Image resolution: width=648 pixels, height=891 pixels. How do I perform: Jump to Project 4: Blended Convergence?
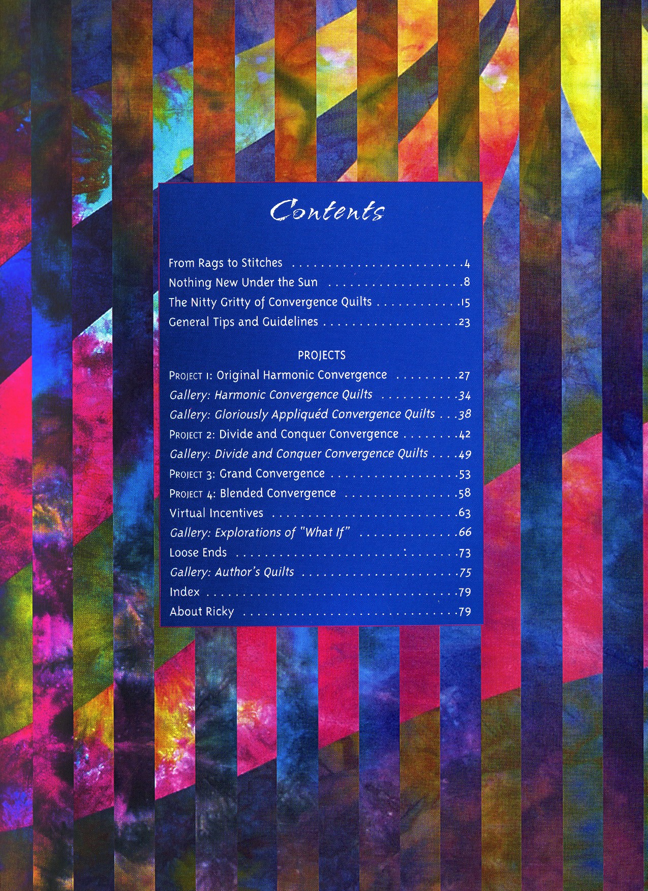[252, 493]
